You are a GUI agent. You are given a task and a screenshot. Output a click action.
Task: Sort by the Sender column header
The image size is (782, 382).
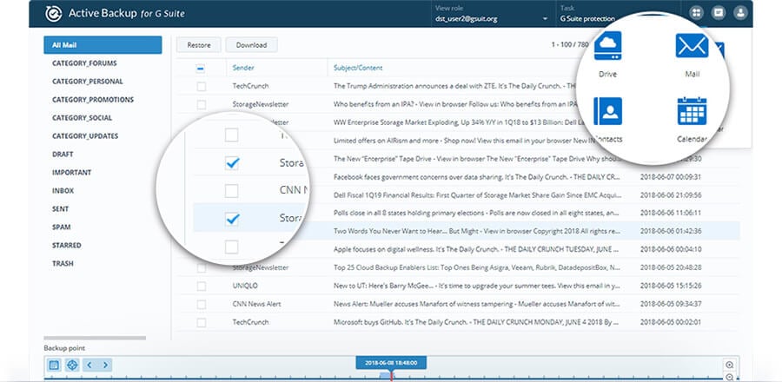(x=243, y=69)
